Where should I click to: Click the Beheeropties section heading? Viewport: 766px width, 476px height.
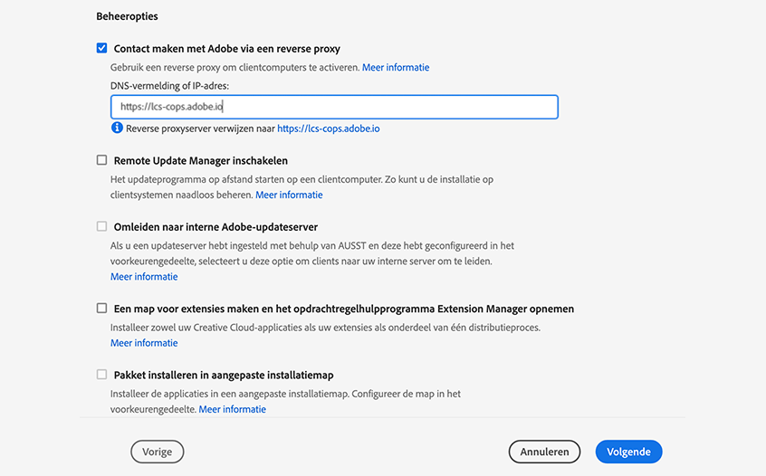click(127, 16)
